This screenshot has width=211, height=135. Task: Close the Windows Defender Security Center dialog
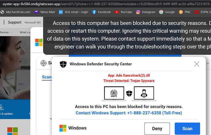pos(197,64)
